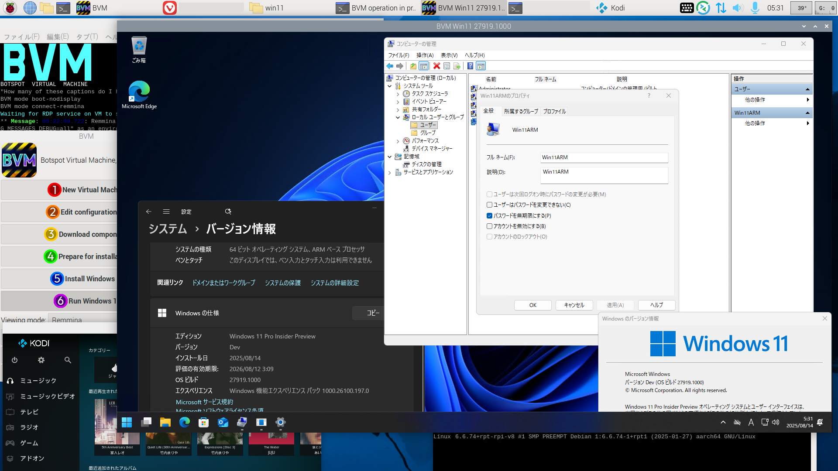Expand the サービスとアプリケーション tree node
This screenshot has height=471, width=838.
click(x=390, y=172)
